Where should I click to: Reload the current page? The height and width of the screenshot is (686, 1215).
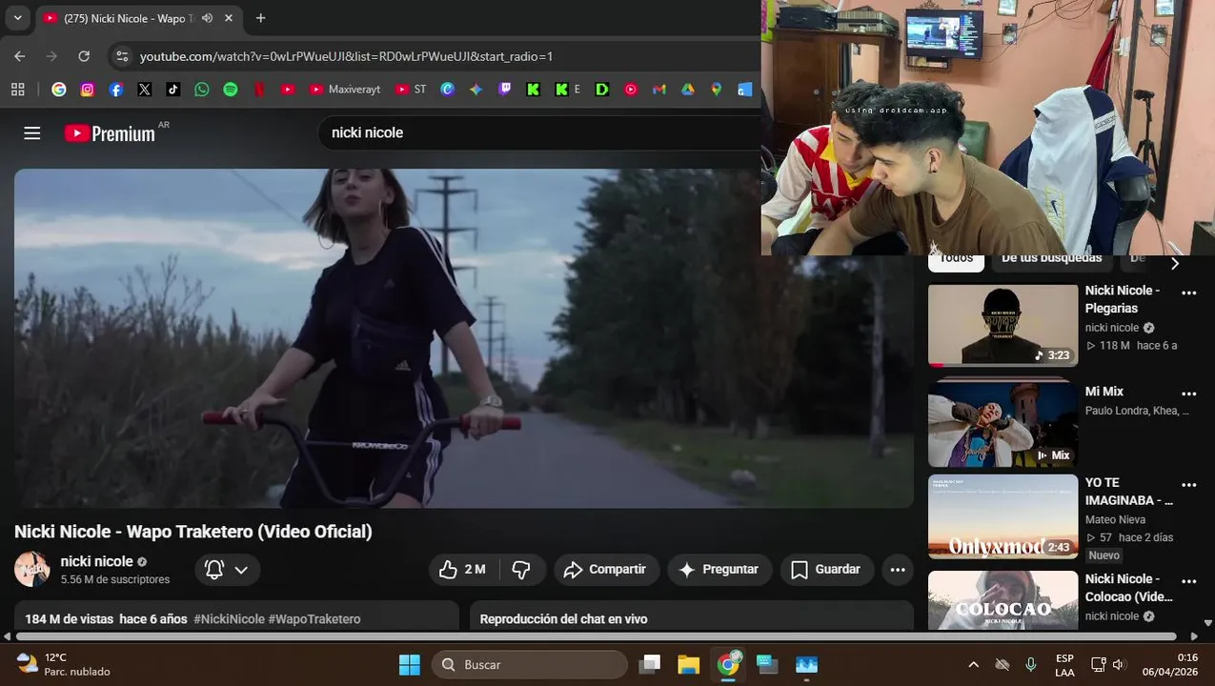pos(84,56)
